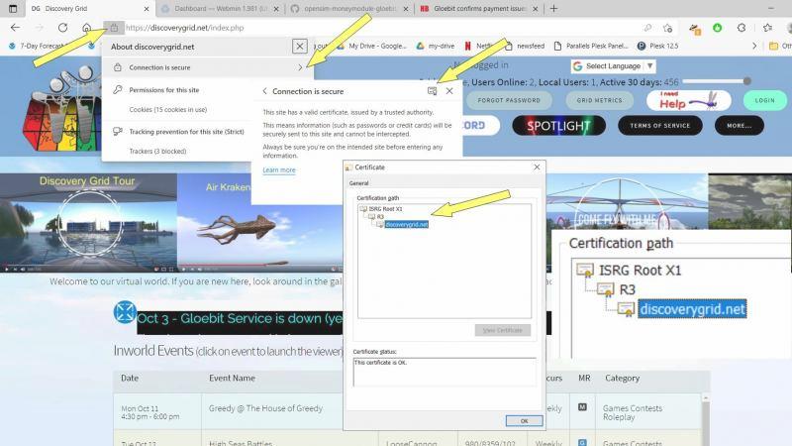Image resolution: width=792 pixels, height=446 pixels.
Task: Open the 7-Day Forecast bookmark
Action: point(37,46)
